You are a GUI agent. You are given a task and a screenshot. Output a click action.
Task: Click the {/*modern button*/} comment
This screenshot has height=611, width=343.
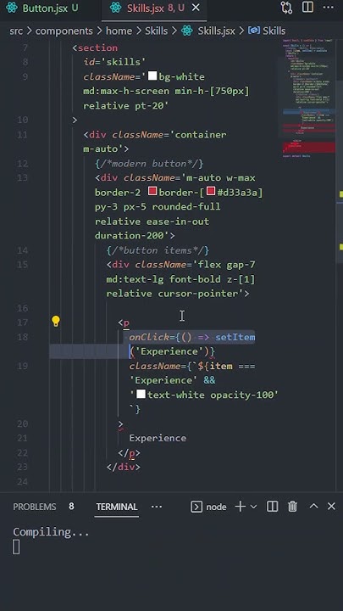click(149, 163)
